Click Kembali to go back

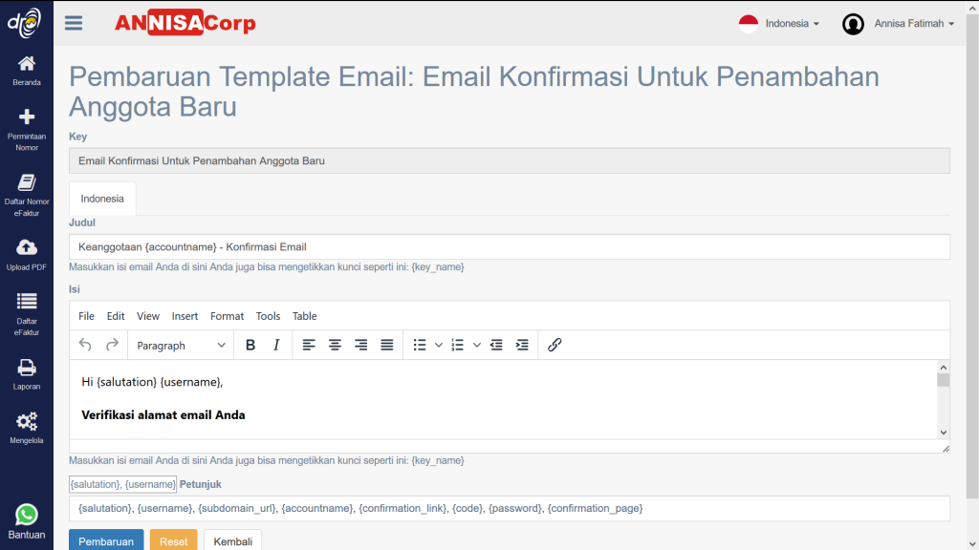point(232,540)
